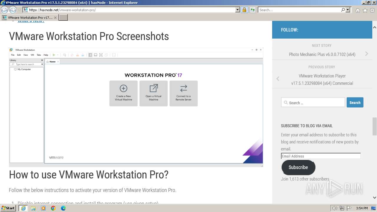377x212 pixels.
Task: Open the address bar dropdown arrow
Action: tap(238, 10)
